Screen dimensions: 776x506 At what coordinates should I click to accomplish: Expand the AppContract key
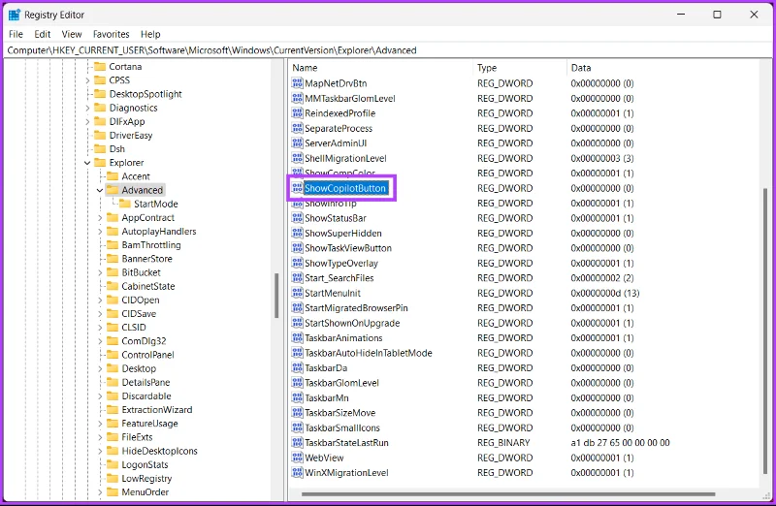tap(100, 218)
